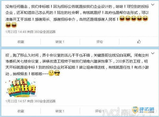Screen dimensions: 159x117
Task: Open the 有钱就是任性 image thumbnail
Action: click(x=21, y=88)
